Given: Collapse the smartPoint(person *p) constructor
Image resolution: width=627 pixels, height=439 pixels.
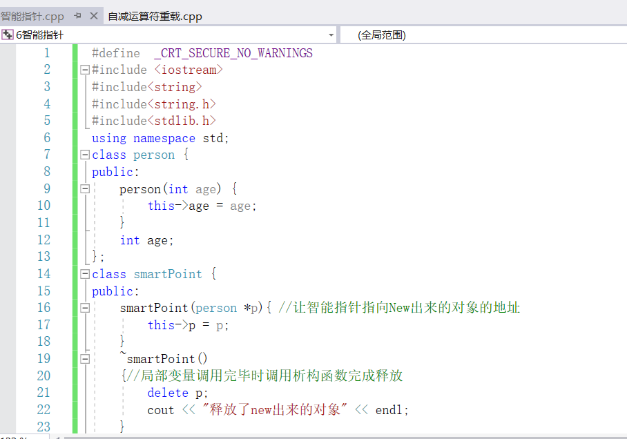Looking at the screenshot, I should click(85, 308).
